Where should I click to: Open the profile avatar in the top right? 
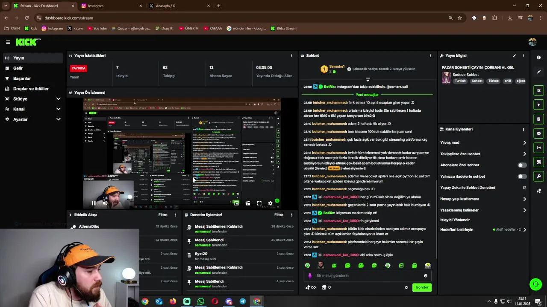pyautogui.click(x=532, y=42)
